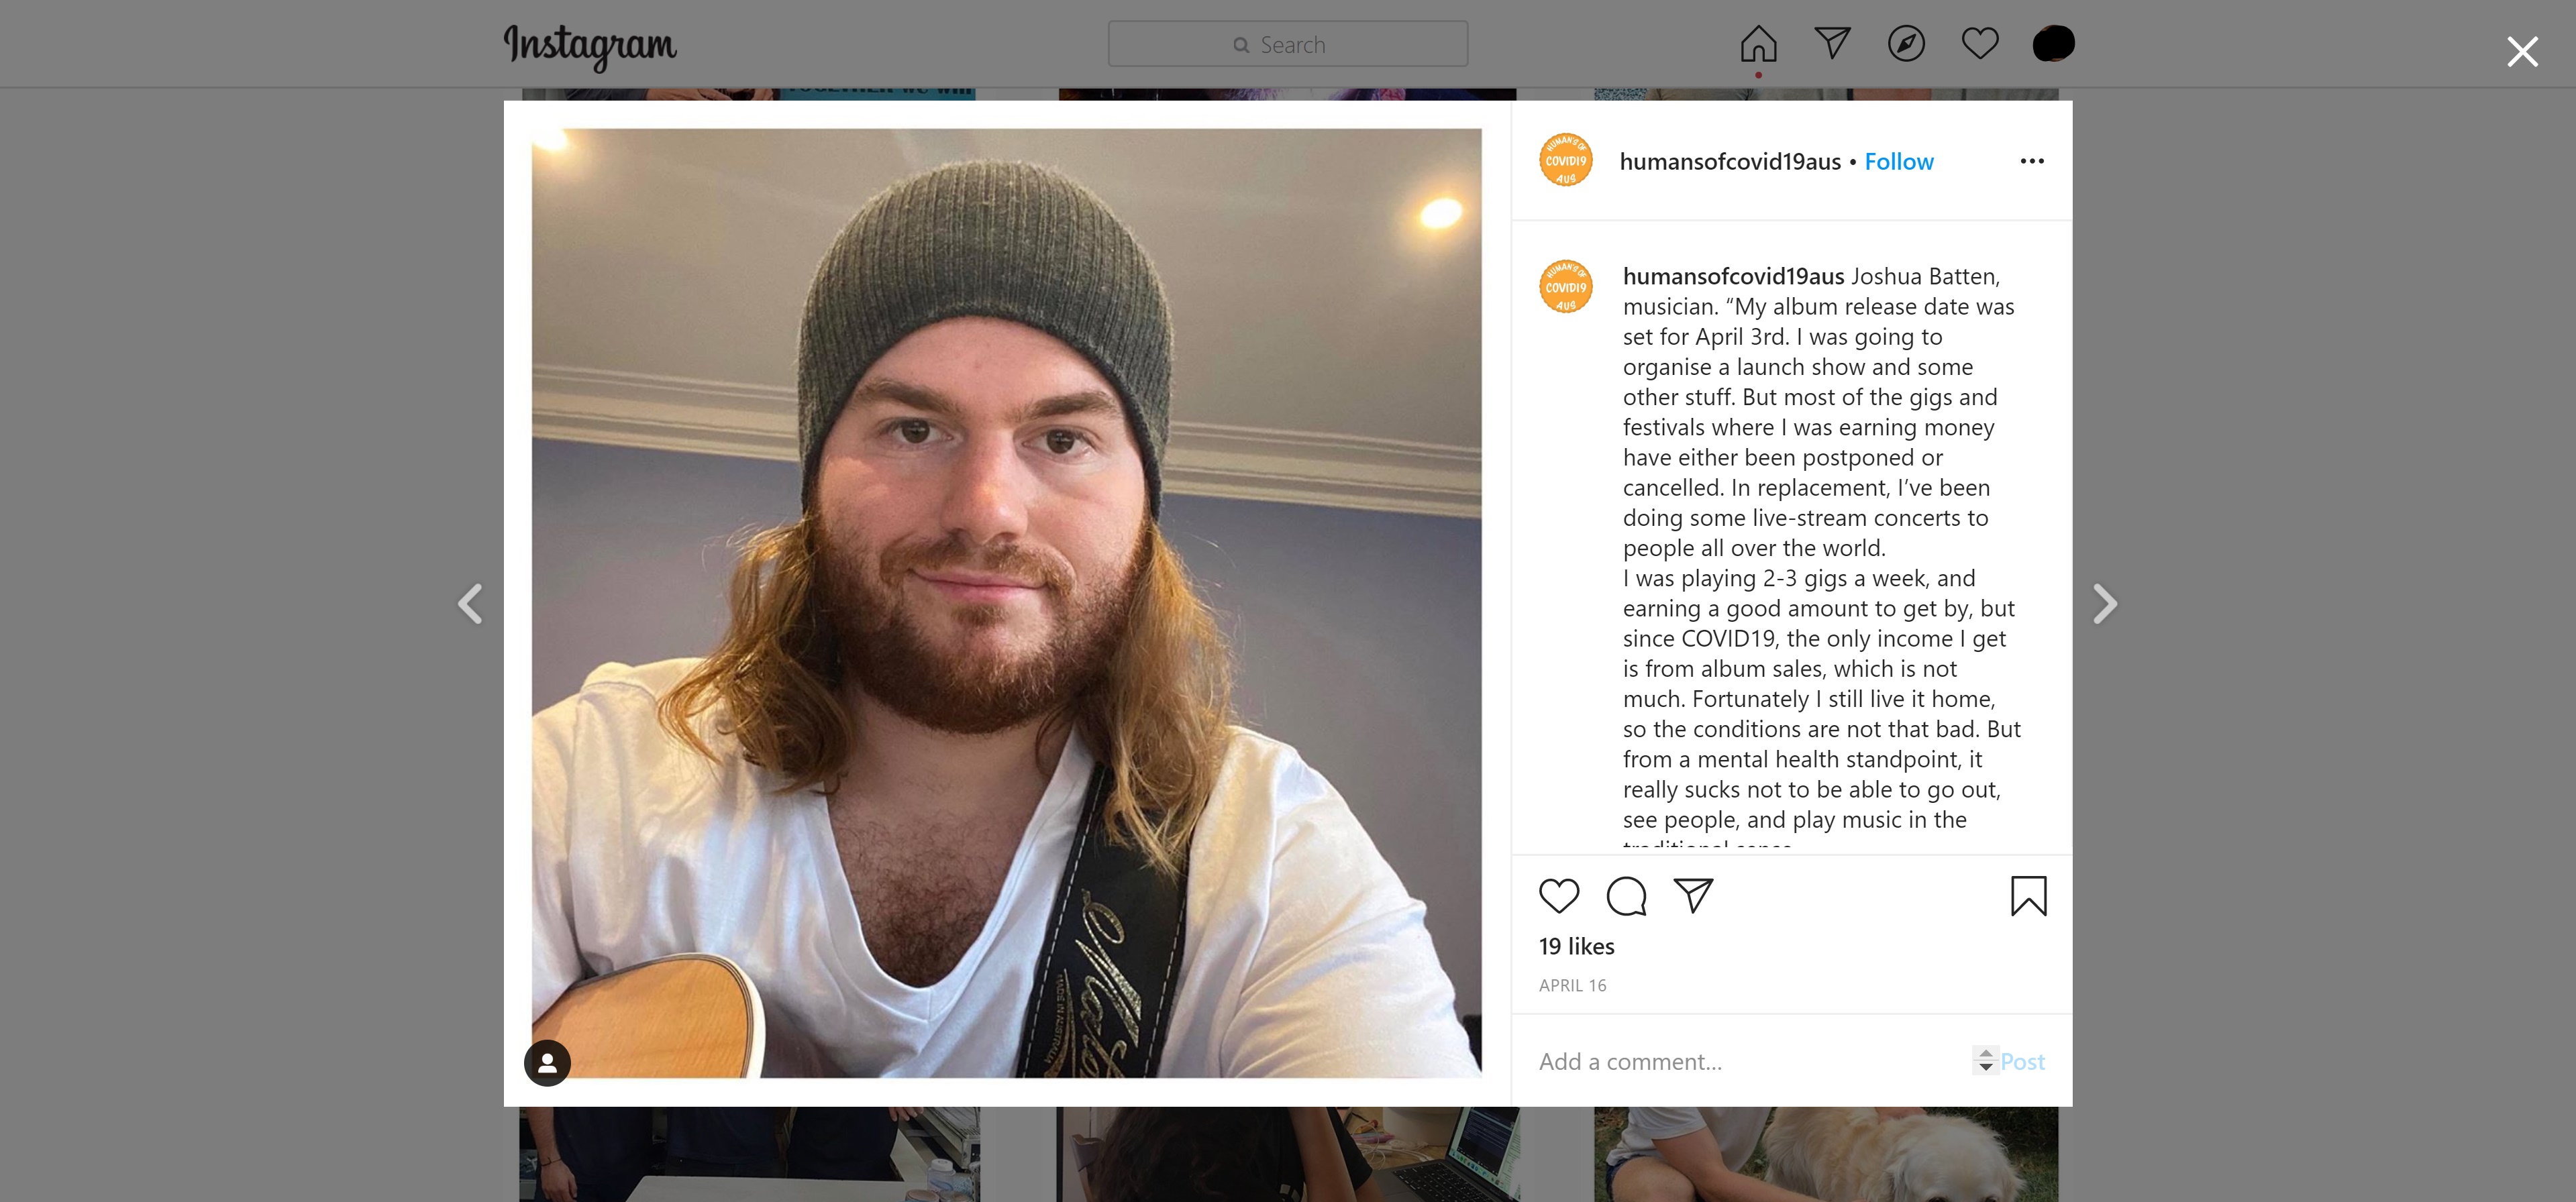Share the post via the paper plane icon
Image resolution: width=2576 pixels, height=1202 pixels.
(x=1693, y=896)
